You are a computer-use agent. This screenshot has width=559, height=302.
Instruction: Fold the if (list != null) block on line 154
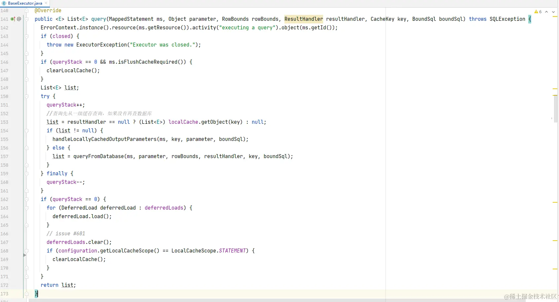(x=26, y=131)
